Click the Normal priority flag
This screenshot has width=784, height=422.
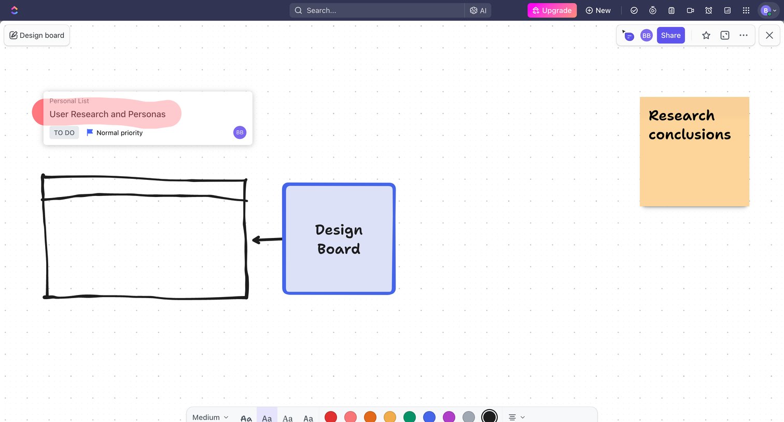[115, 133]
